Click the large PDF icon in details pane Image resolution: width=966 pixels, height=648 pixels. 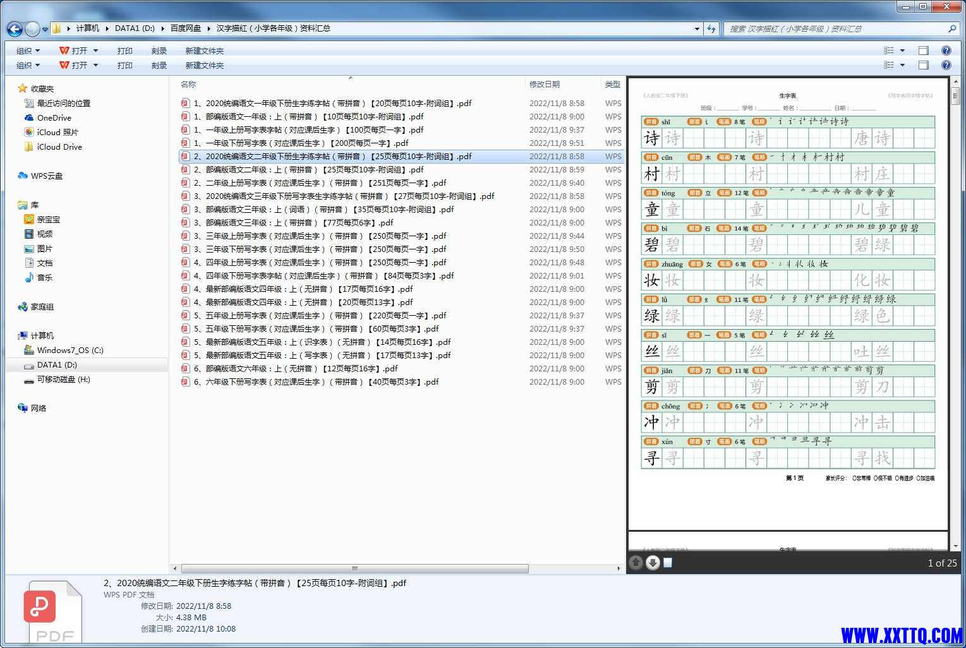point(53,612)
